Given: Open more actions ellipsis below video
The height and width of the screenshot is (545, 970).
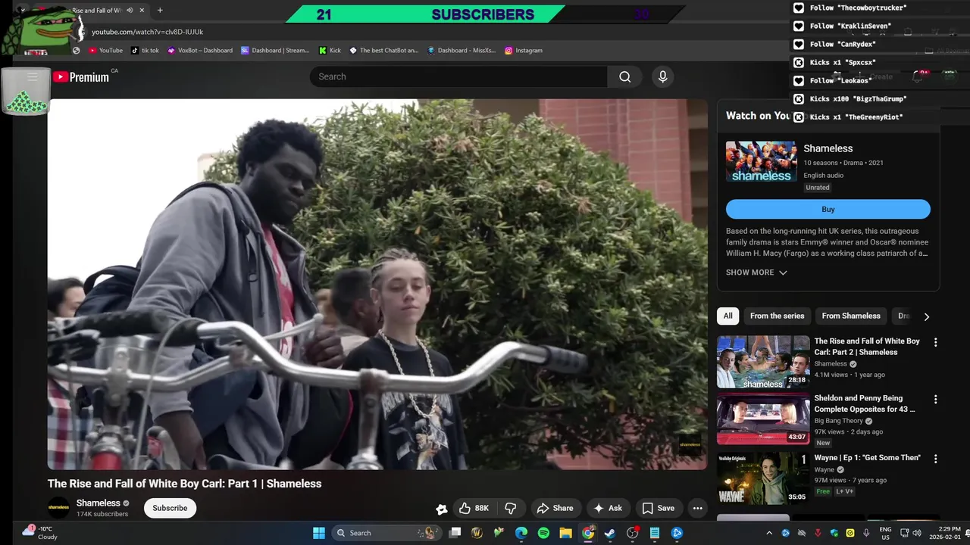Looking at the screenshot, I should [697, 508].
